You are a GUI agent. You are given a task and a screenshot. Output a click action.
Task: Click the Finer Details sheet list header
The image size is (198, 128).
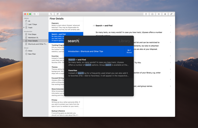56,19
